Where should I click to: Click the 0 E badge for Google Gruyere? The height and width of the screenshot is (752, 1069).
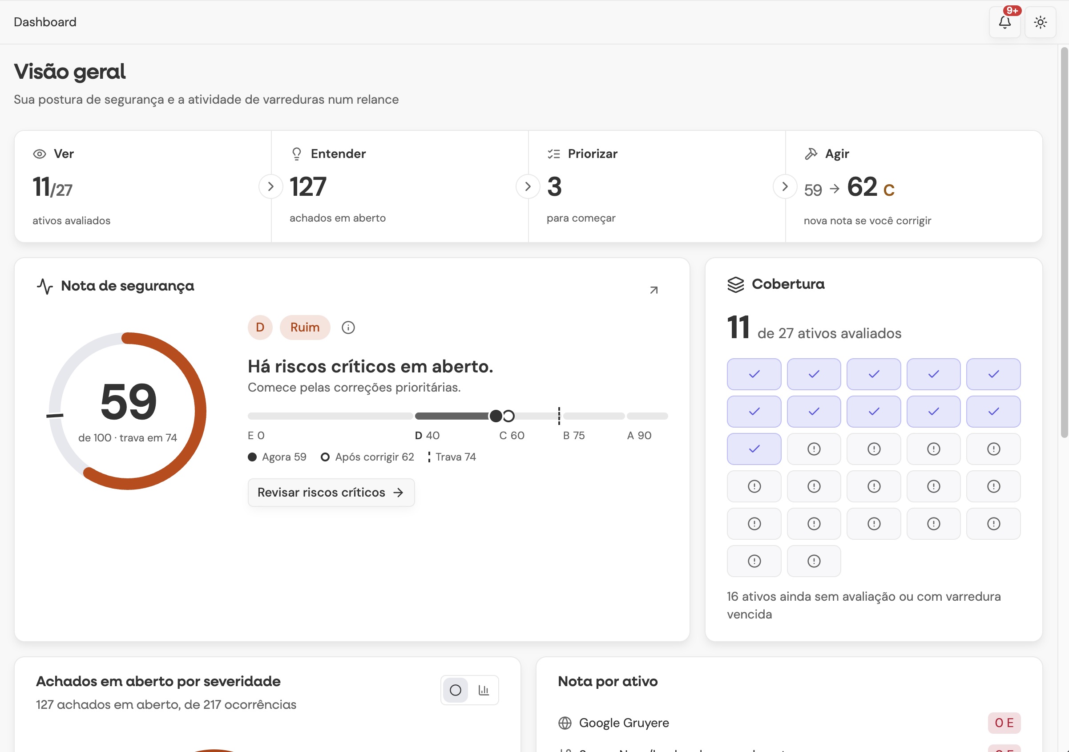pos(1004,723)
